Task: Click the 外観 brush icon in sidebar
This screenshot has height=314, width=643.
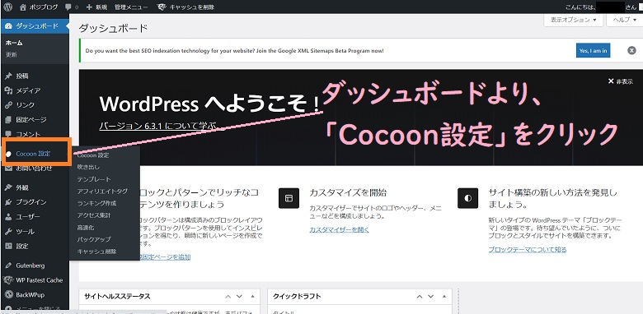Action: pyautogui.click(x=8, y=187)
